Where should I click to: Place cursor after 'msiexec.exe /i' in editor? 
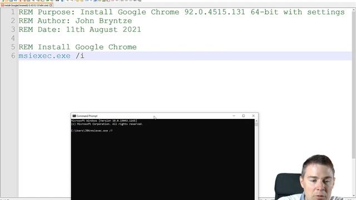85,56
